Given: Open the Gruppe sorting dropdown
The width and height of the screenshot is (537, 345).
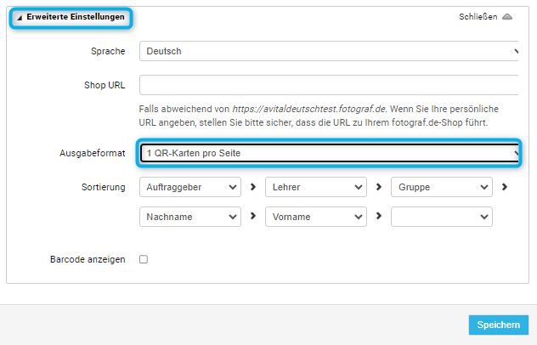Looking at the screenshot, I should (x=442, y=187).
